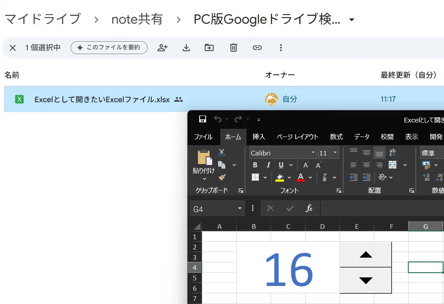This screenshot has width=444, height=304.
Task: Switch to the ホーム ribbon tab
Action: click(x=233, y=137)
